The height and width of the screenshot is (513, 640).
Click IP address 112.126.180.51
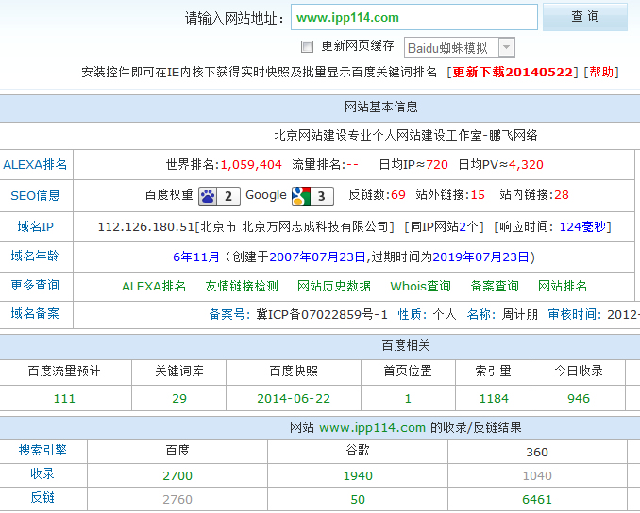pos(146,226)
